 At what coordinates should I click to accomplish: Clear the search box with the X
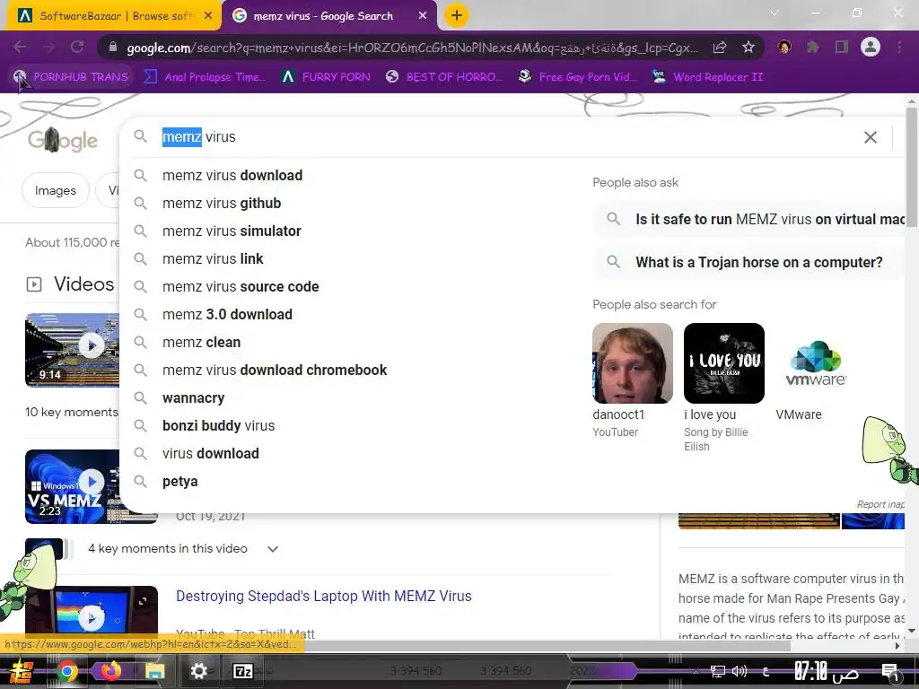click(x=871, y=137)
